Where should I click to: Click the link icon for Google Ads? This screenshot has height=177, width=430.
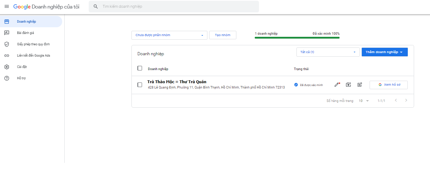click(x=6, y=56)
